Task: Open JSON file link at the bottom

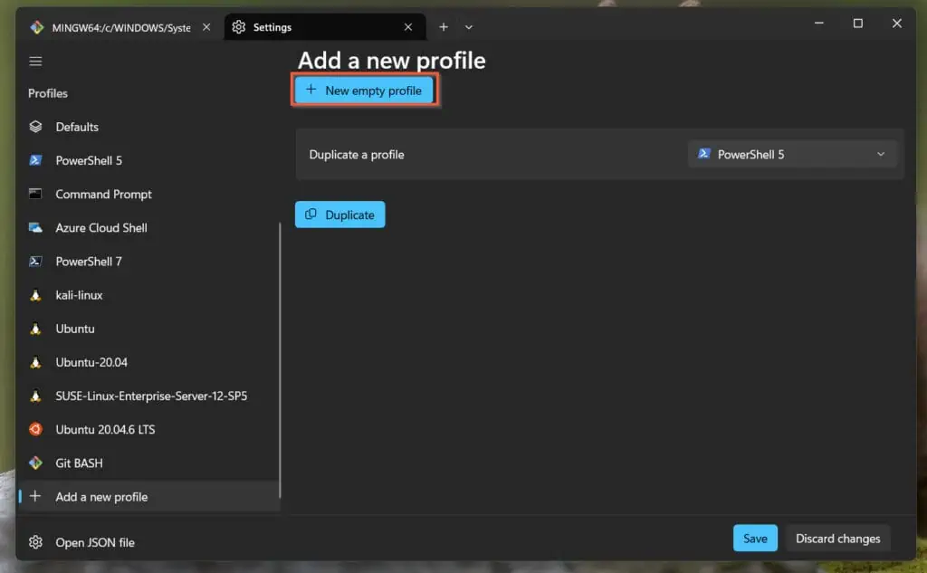Action: point(94,542)
